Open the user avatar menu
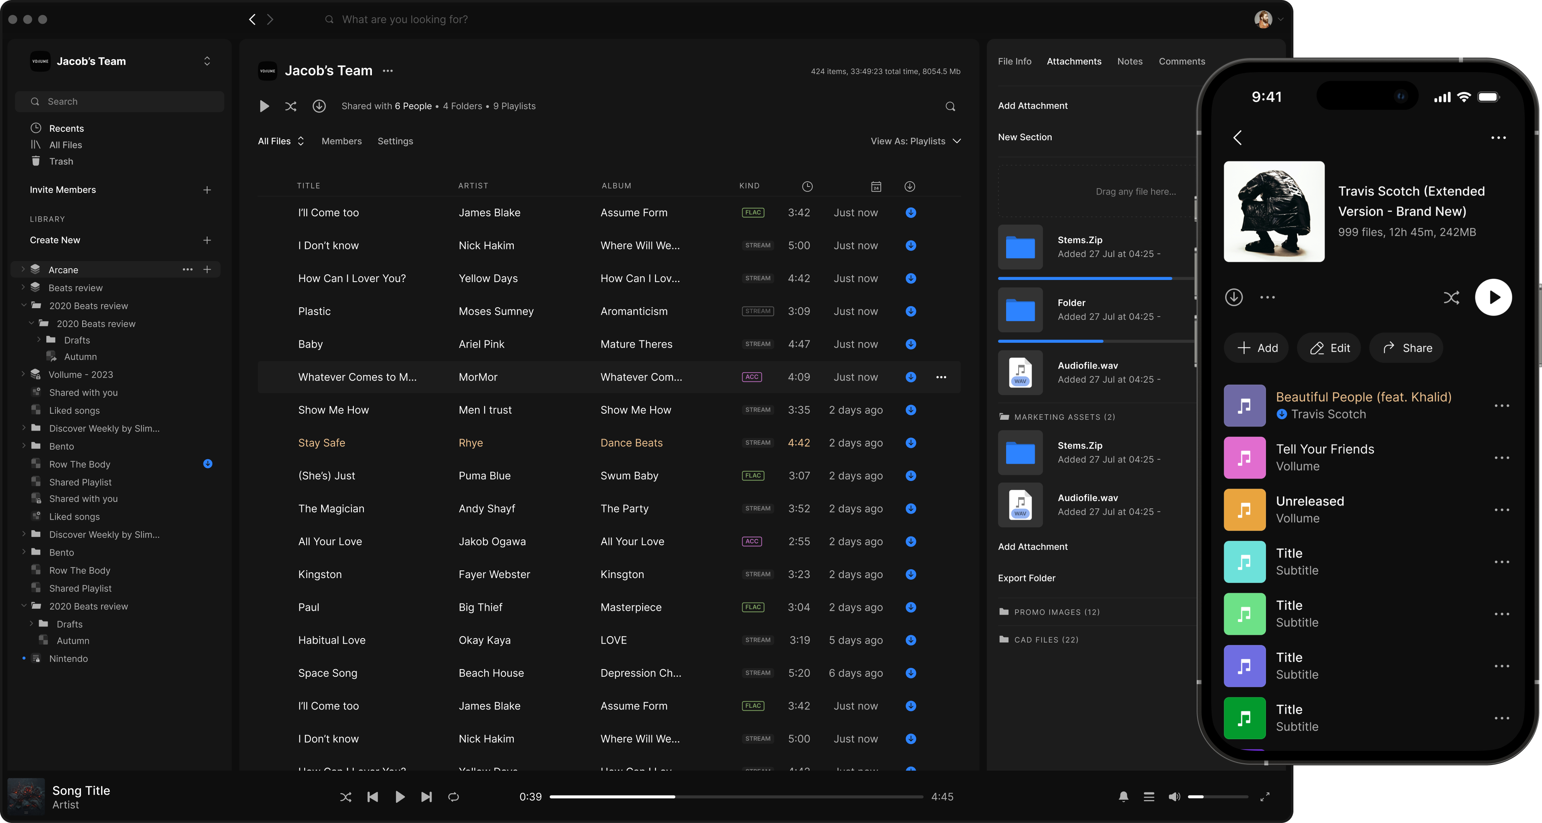Screen dimensions: 1542x823 [1268, 19]
